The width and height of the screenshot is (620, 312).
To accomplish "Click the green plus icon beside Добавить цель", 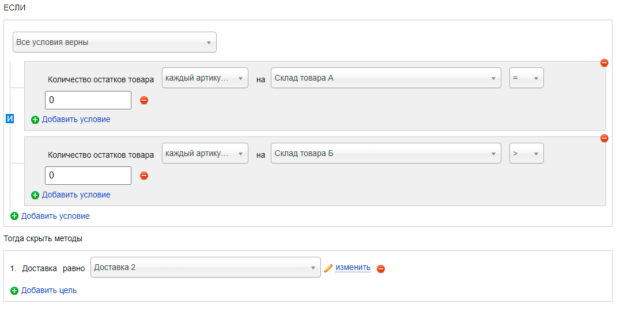I will tap(14, 291).
